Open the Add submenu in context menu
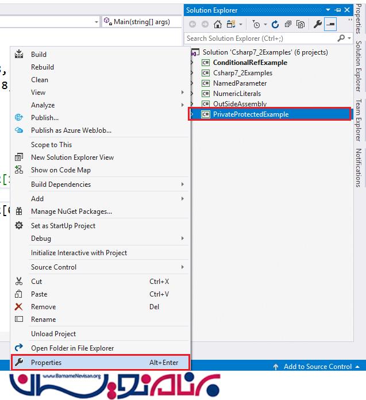Screen dimensions: 366x400 (x=37, y=199)
